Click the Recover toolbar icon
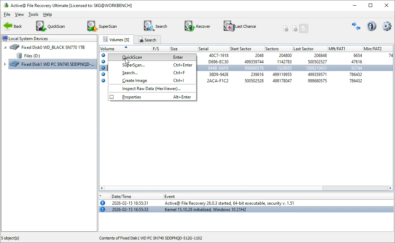Image resolution: width=395 pixels, height=243 pixels. (x=190, y=26)
